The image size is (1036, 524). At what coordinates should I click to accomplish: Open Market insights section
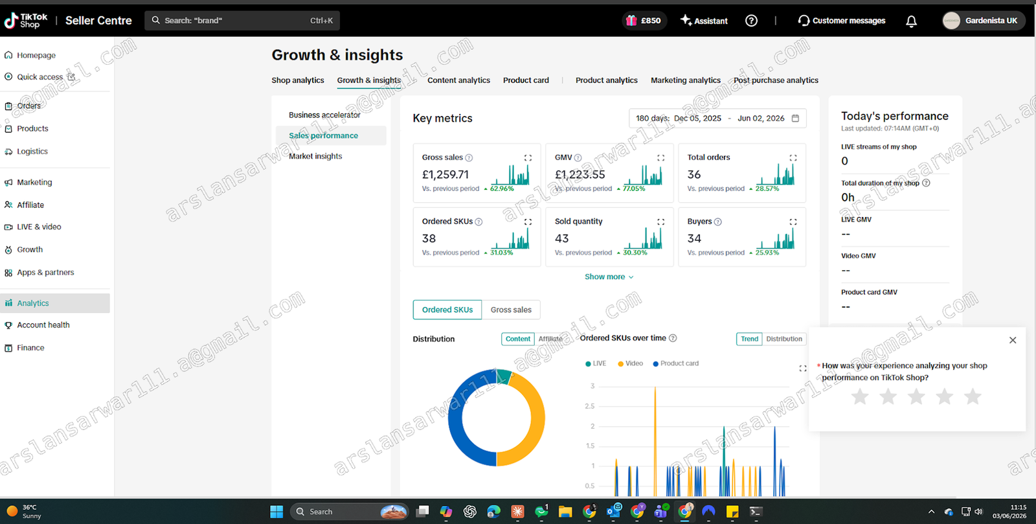315,156
